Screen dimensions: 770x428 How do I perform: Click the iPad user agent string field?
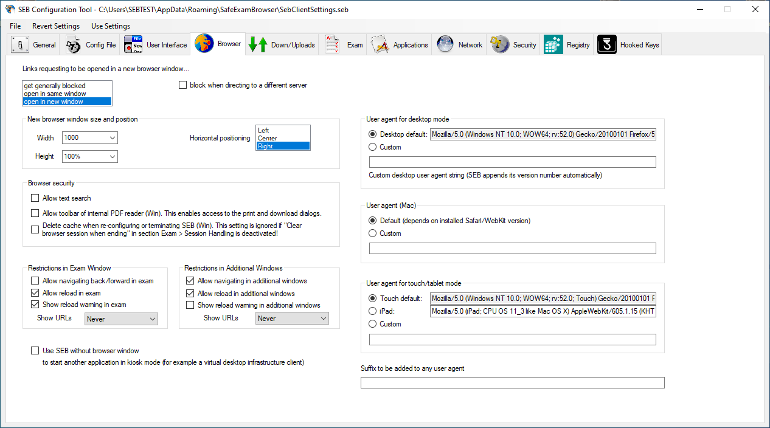[x=543, y=312]
